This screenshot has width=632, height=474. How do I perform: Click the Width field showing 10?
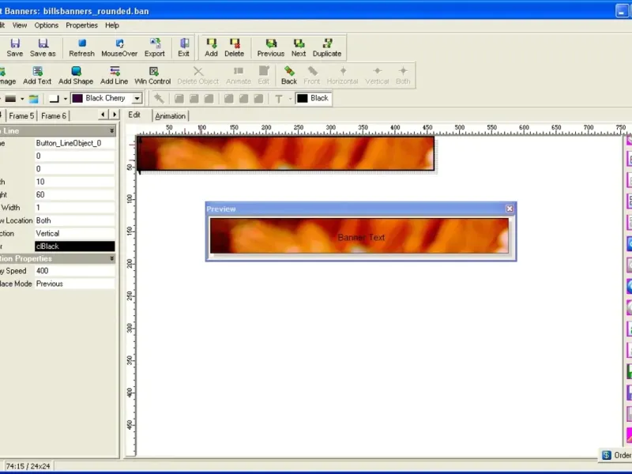coord(74,182)
